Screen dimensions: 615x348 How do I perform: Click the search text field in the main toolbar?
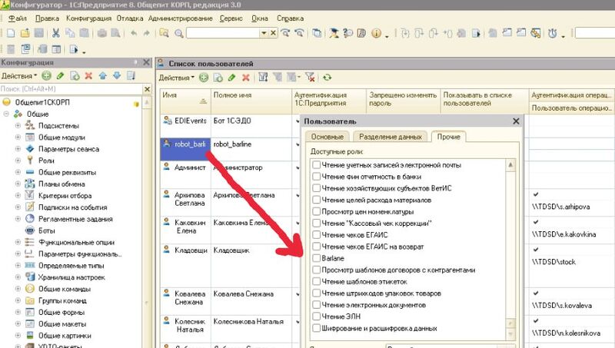point(223,33)
